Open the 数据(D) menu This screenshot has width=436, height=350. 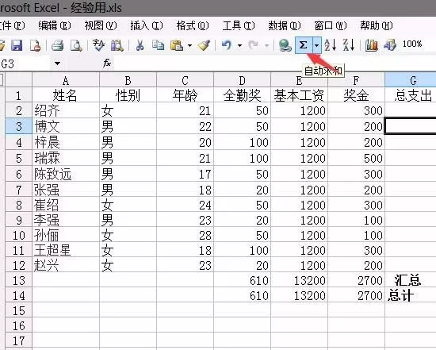(x=284, y=25)
